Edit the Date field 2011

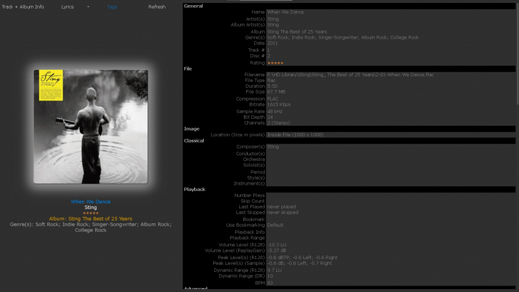[x=391, y=43]
